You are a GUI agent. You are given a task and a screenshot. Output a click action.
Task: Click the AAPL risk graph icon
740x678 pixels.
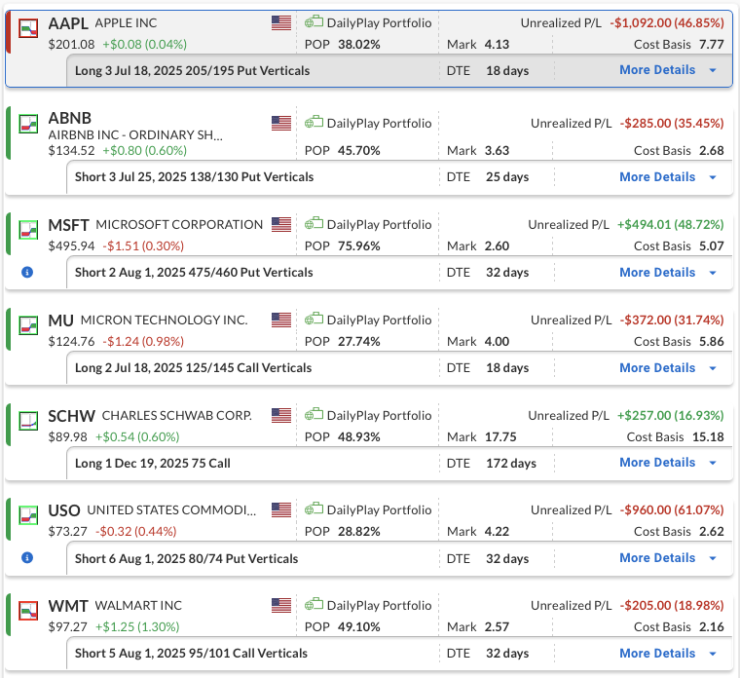(28, 28)
